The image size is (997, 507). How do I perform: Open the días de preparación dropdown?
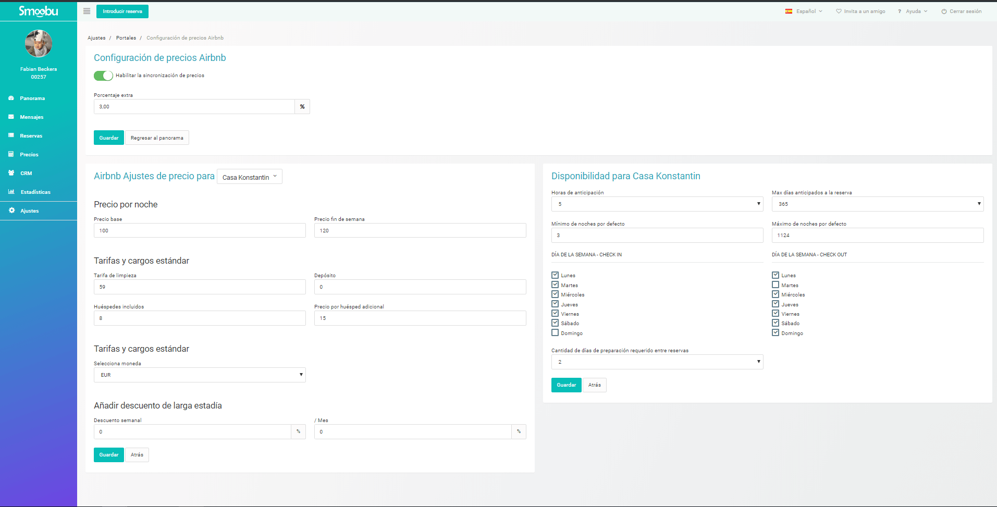[657, 362]
